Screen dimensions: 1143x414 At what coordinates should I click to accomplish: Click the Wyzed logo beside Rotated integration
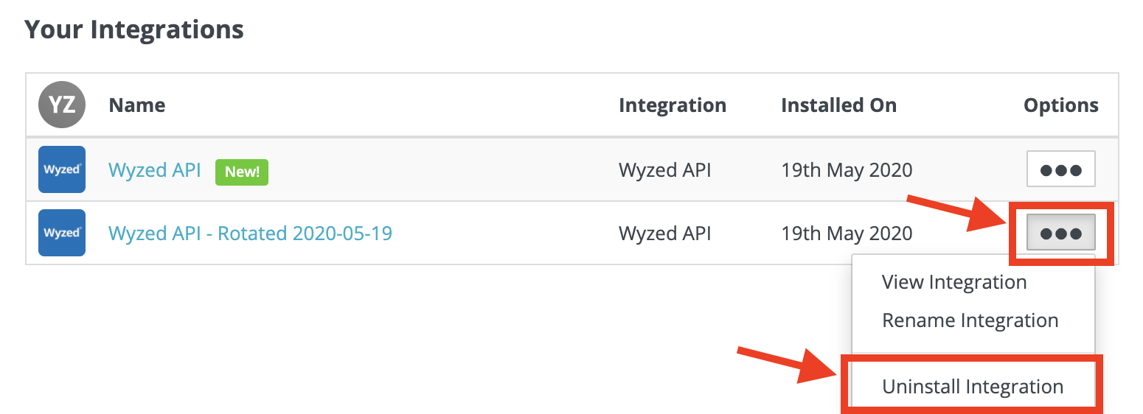coord(62,233)
